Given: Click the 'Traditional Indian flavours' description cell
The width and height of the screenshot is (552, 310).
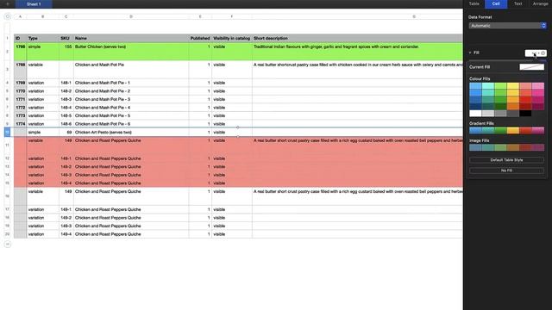Looking at the screenshot, I should click(357, 52).
